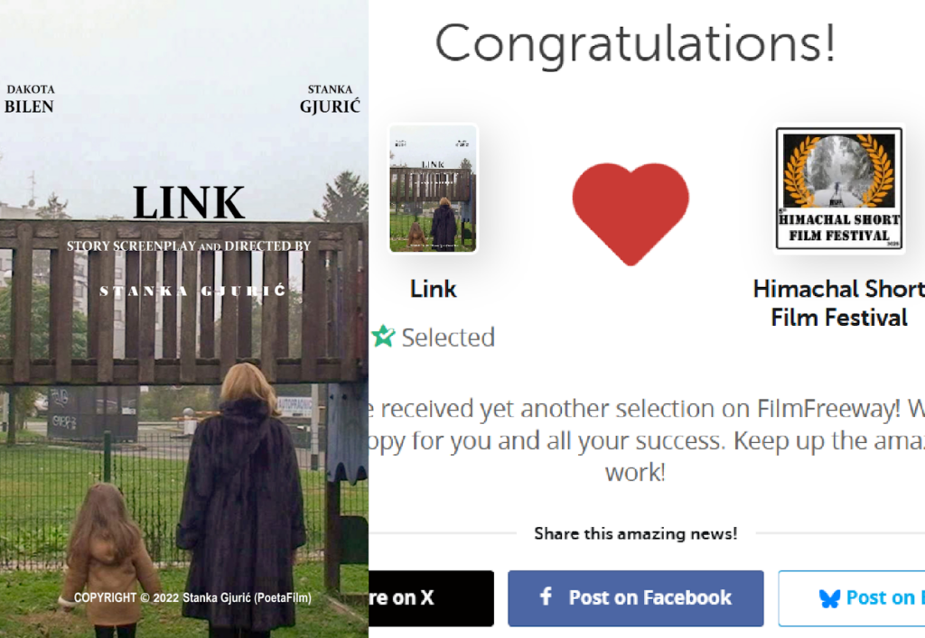Click the Dakota Bilen credit on poster
925x638 pixels.
pos(30,99)
